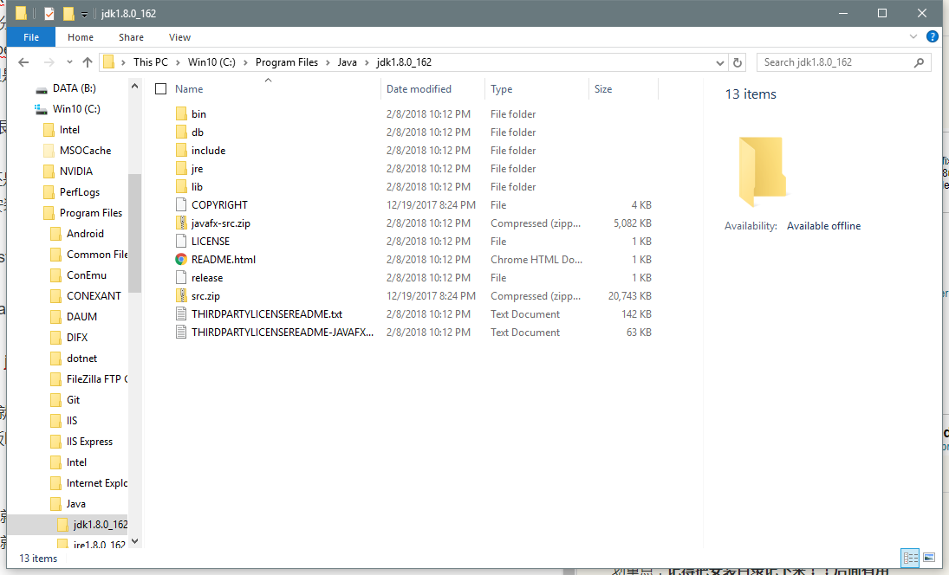Select the db folder icon

point(181,132)
